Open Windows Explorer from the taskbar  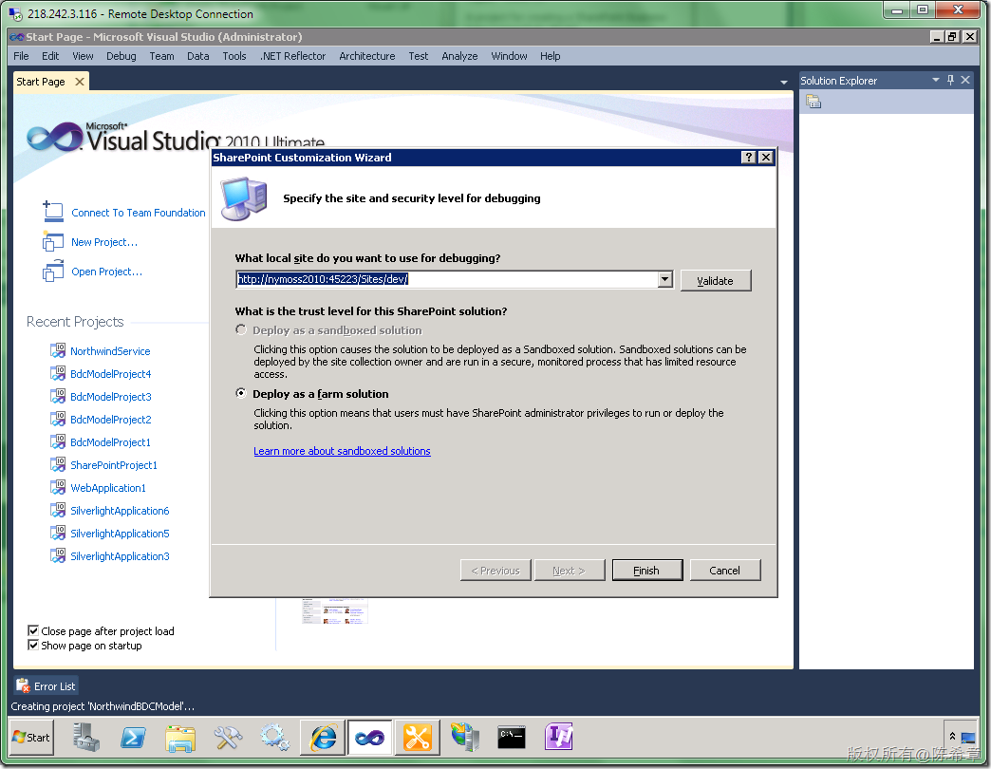point(180,738)
